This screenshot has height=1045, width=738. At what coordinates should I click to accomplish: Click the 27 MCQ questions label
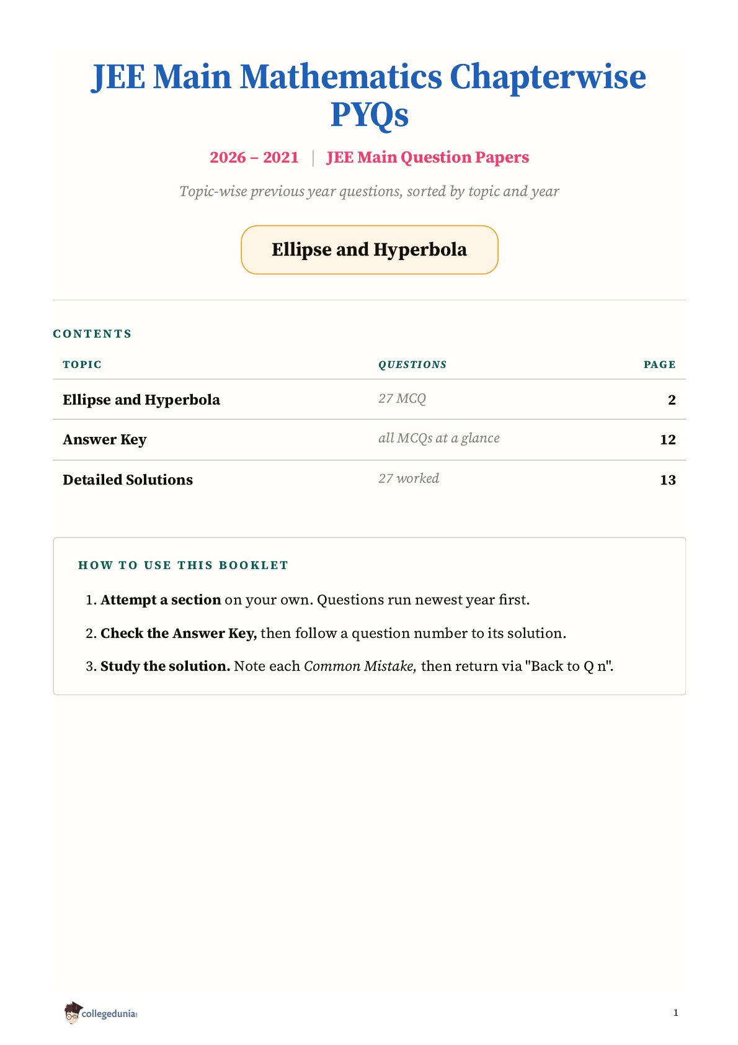(402, 398)
